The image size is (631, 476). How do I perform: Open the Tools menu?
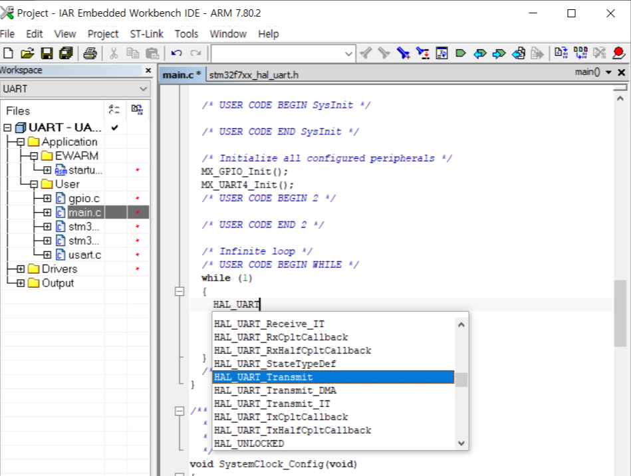[x=186, y=34]
